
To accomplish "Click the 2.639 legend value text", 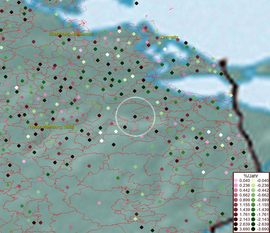I will point(244,224).
